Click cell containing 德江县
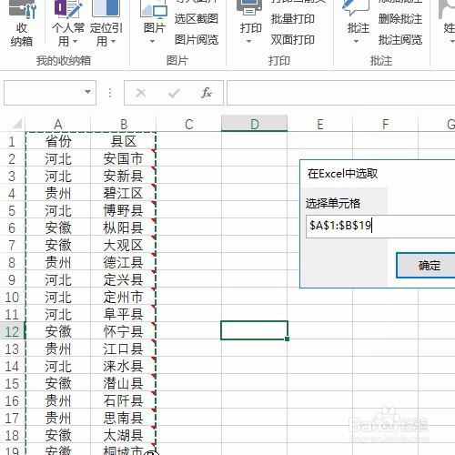This screenshot has width=455, height=455. 124,262
